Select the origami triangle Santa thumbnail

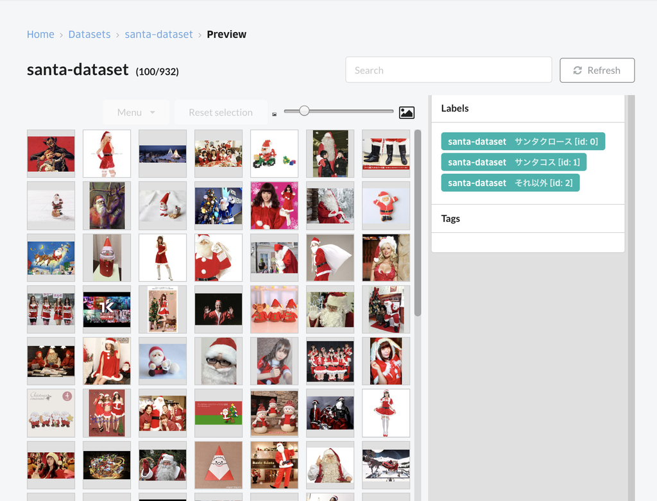point(218,465)
